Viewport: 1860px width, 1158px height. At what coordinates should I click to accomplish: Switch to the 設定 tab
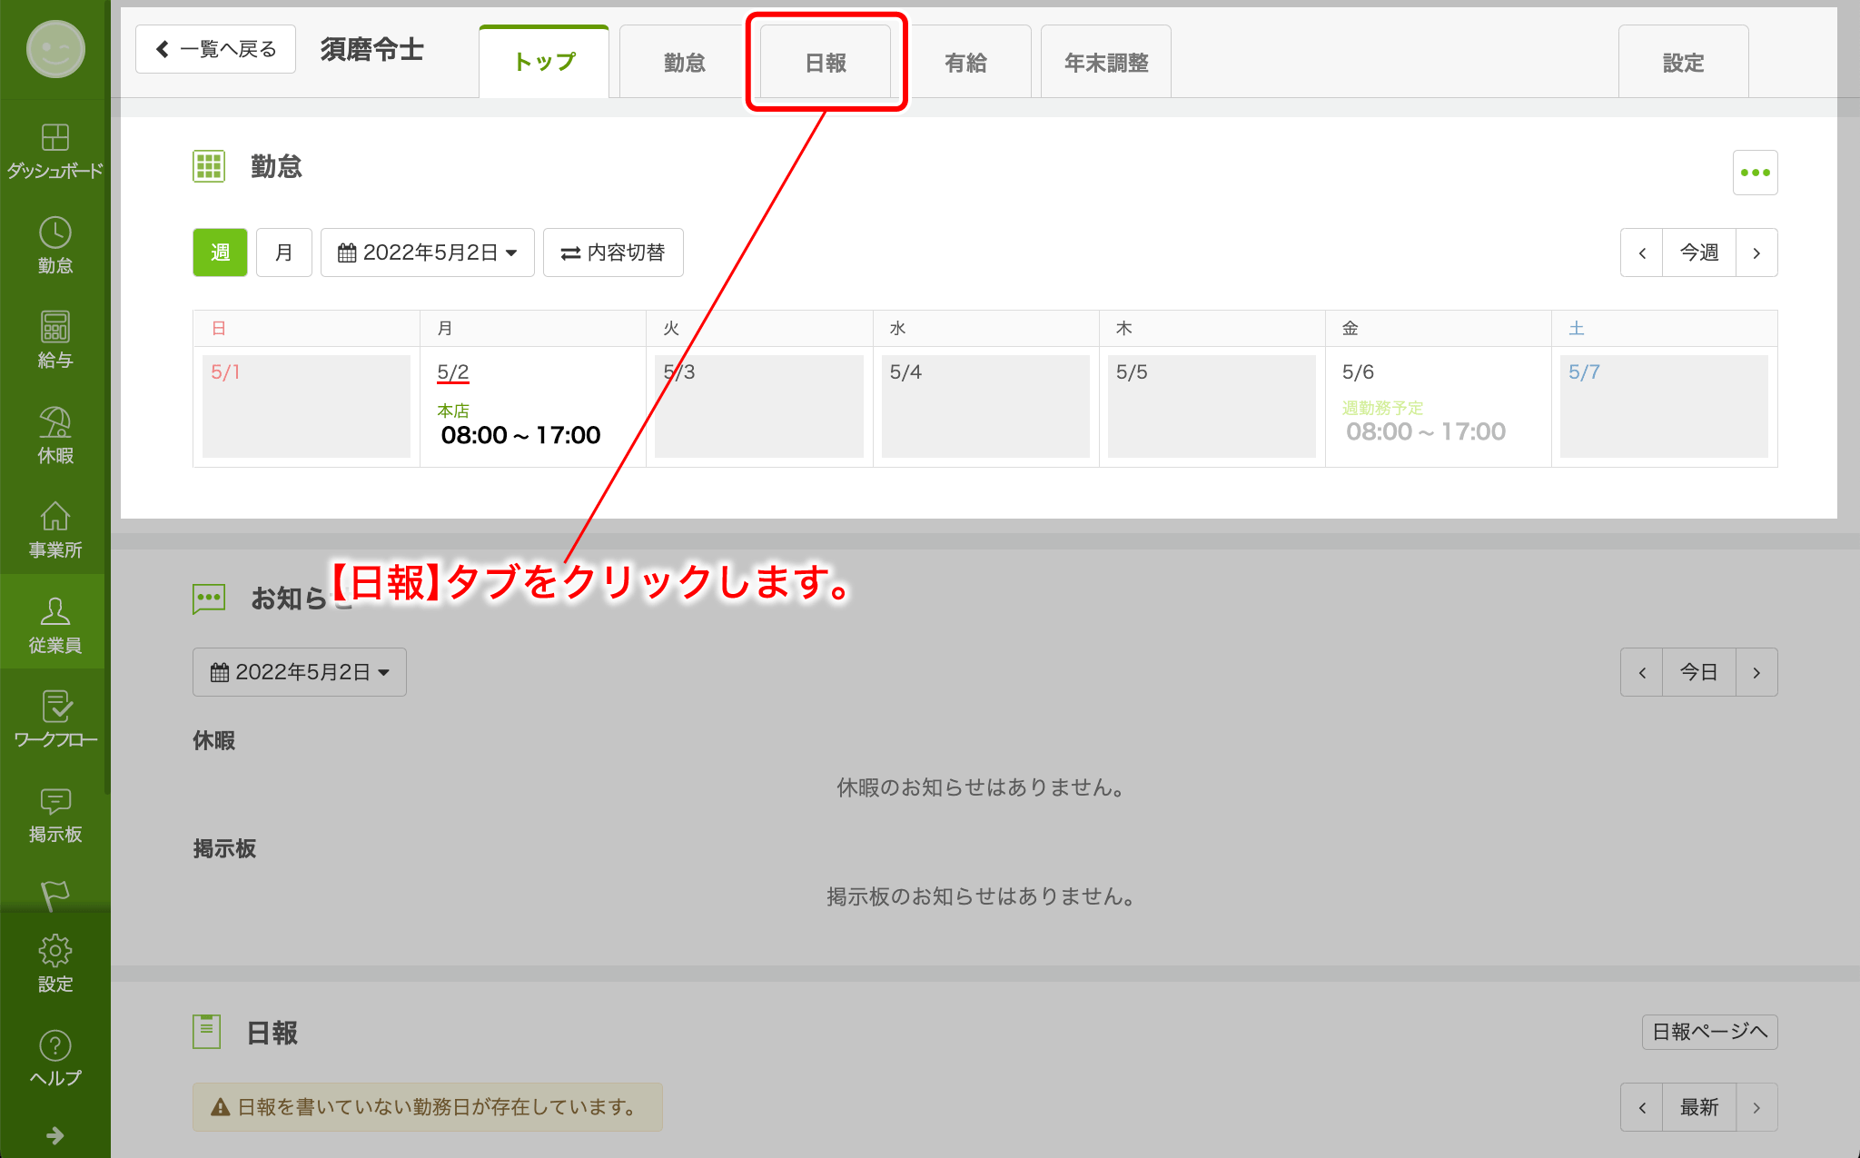(1683, 62)
